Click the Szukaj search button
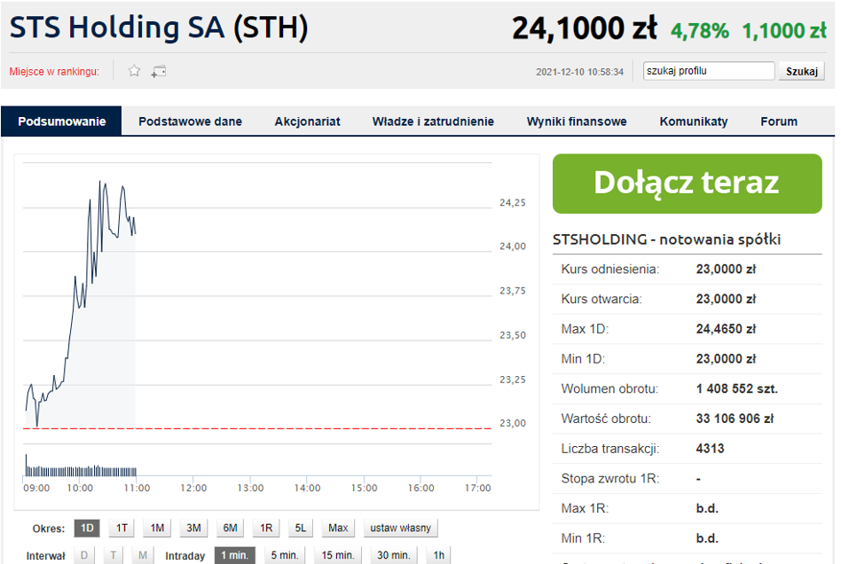Screen dimensions: 841x564 click(x=802, y=71)
